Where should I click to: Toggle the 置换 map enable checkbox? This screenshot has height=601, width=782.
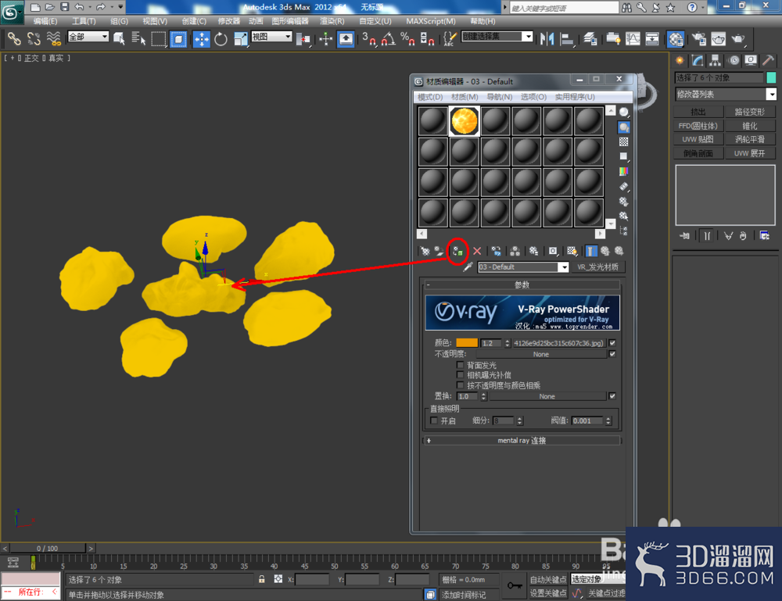pos(612,396)
